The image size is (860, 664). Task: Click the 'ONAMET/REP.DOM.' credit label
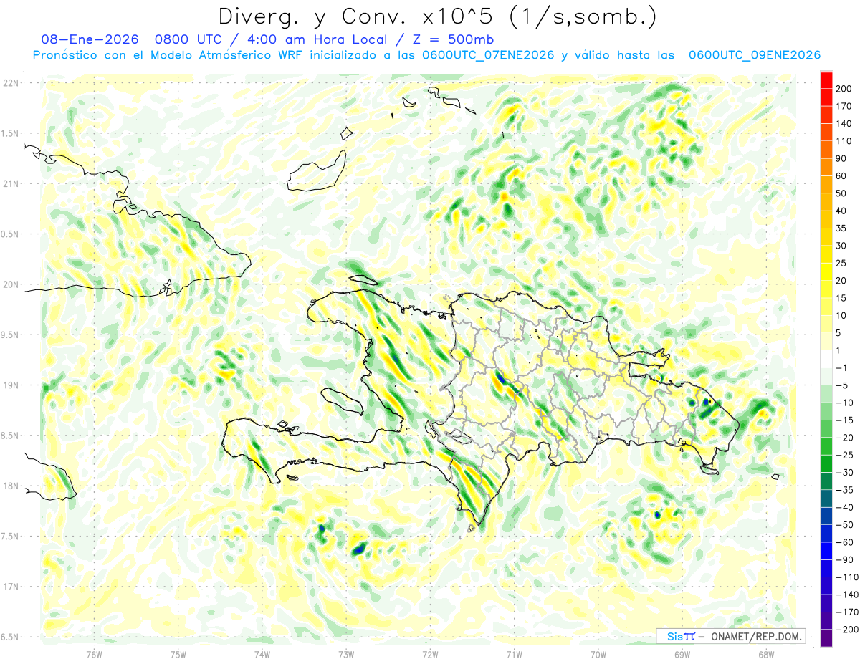click(x=755, y=636)
